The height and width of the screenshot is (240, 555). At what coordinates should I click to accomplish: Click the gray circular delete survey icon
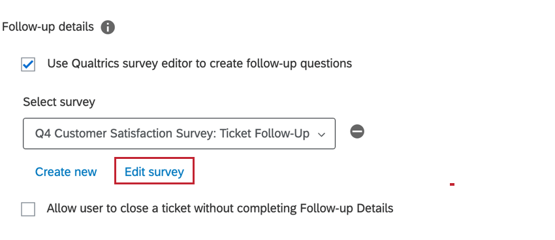[x=357, y=132]
